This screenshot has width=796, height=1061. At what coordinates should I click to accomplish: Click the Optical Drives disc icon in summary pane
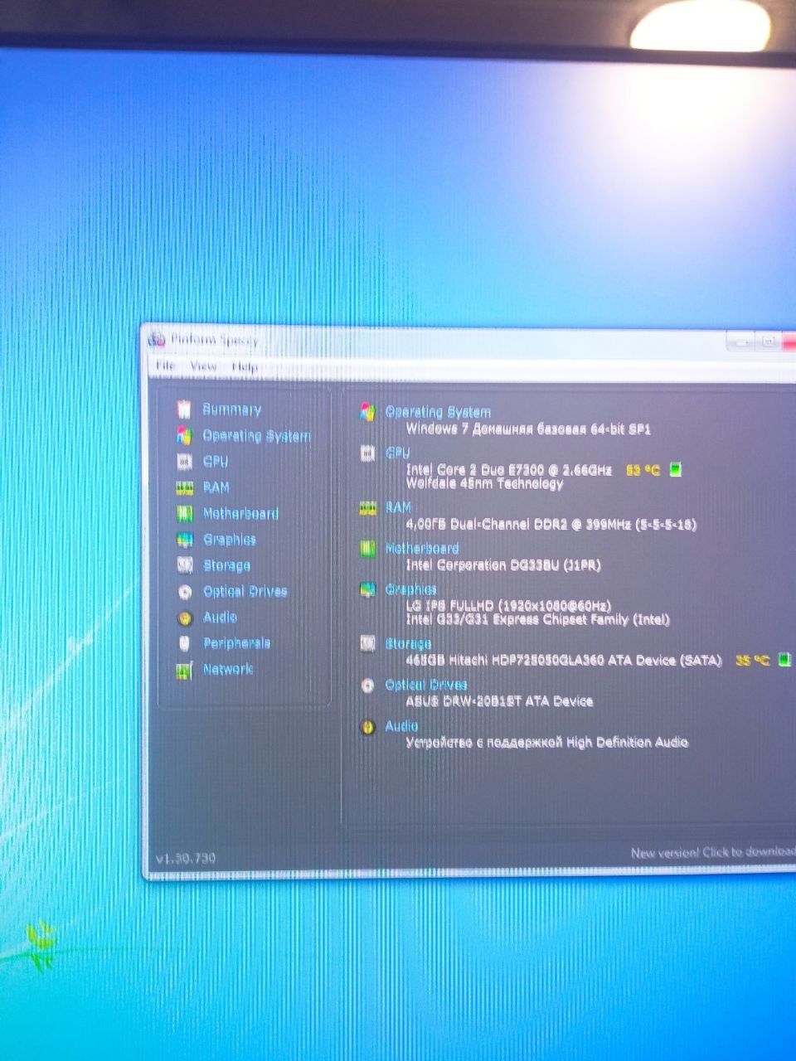(x=367, y=686)
